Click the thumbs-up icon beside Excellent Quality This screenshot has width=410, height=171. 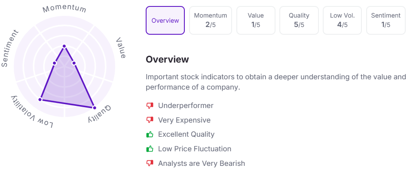tap(150, 135)
